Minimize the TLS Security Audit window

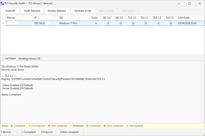point(179,4)
